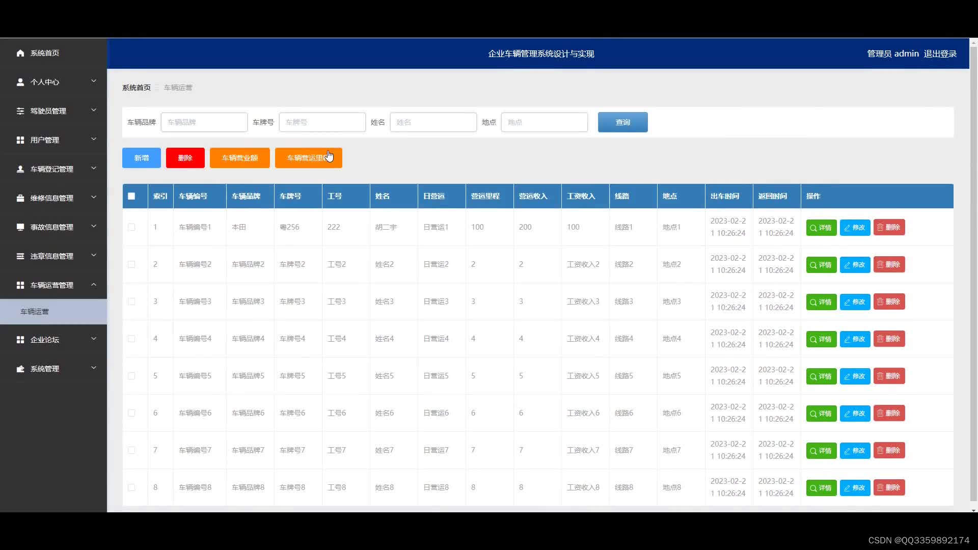Delete the row 车辆编号8

pyautogui.click(x=889, y=488)
